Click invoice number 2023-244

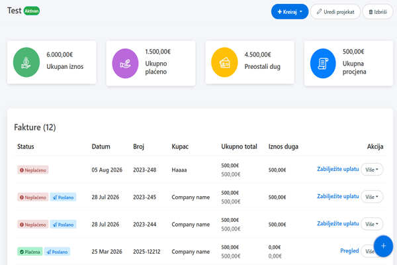click(144, 225)
